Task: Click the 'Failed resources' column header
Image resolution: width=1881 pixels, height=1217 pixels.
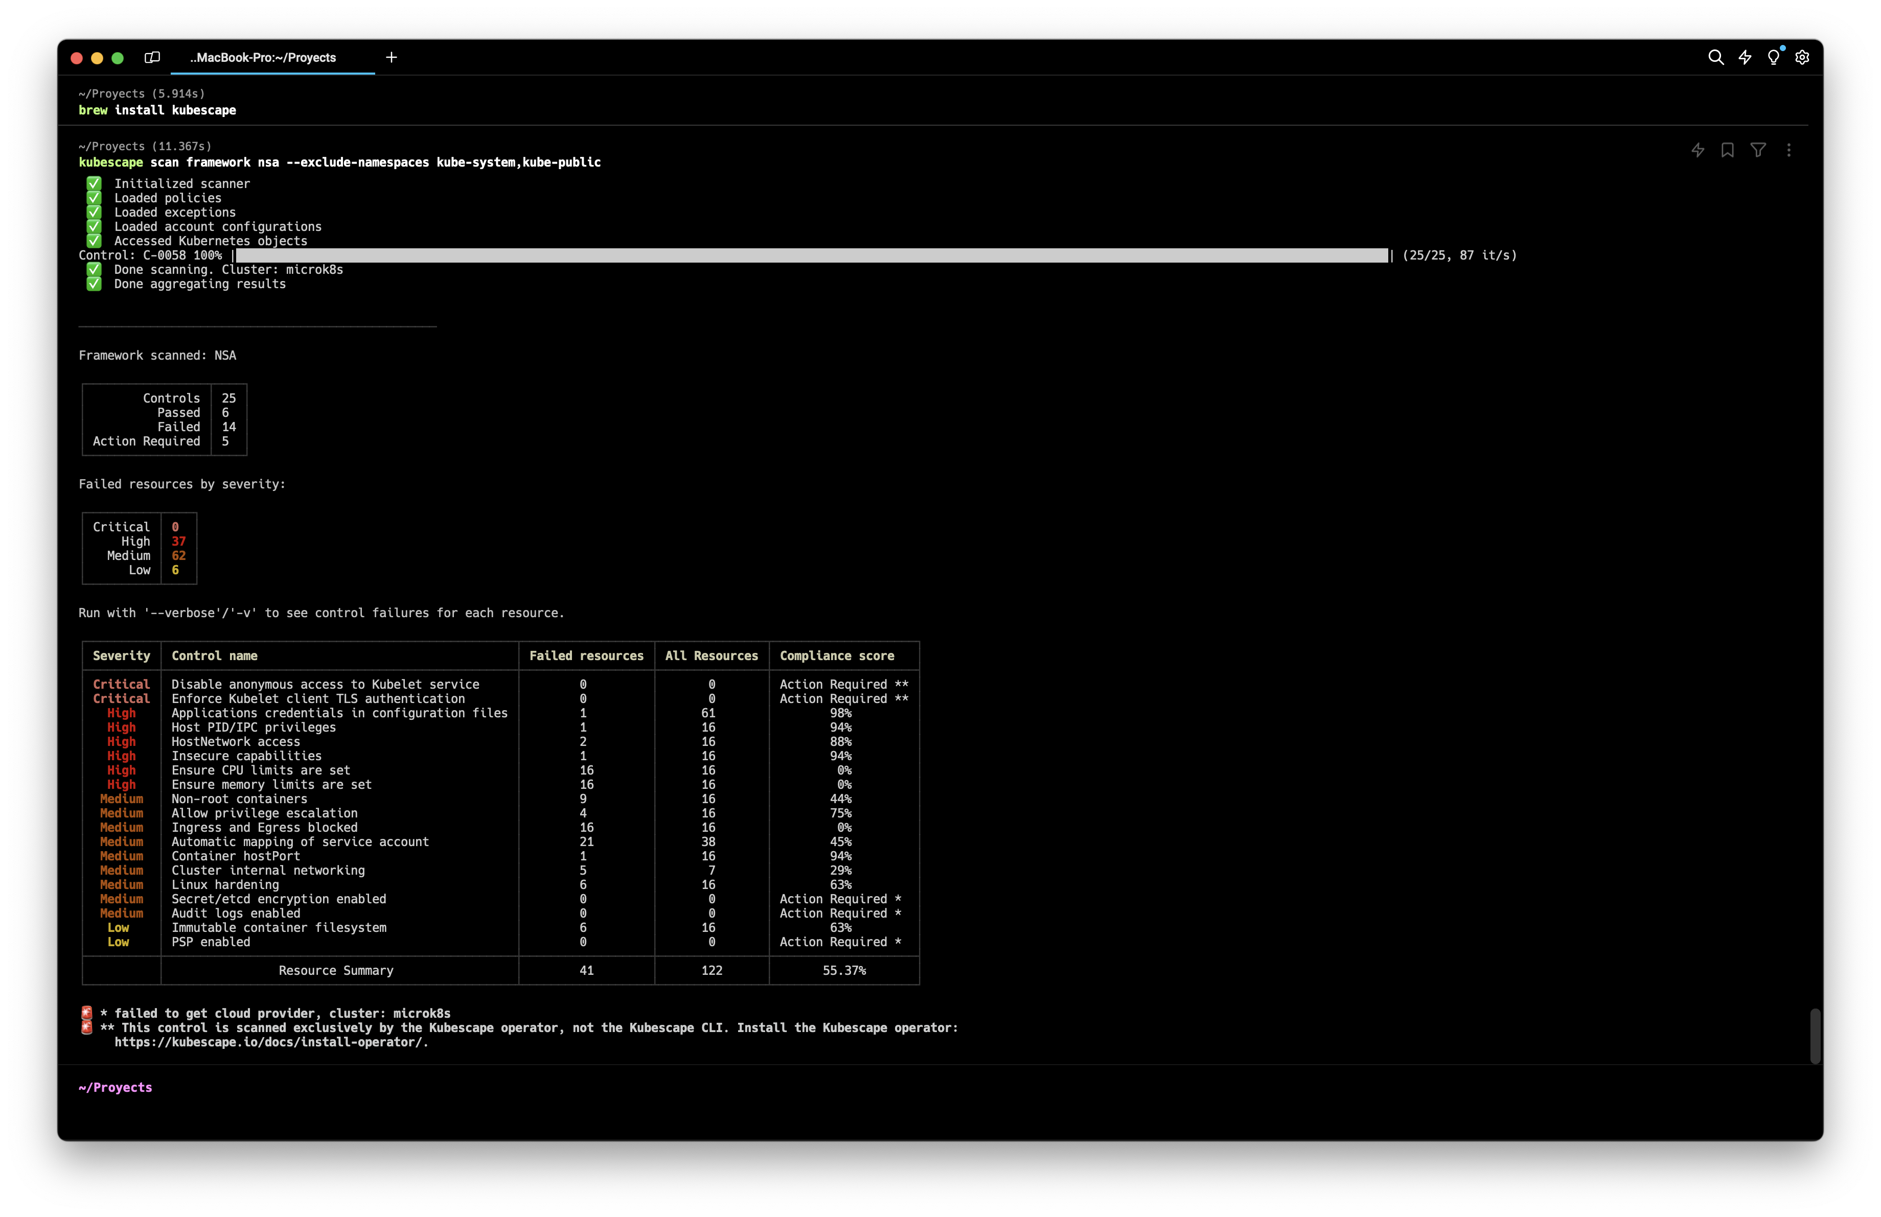Action: pos(586,657)
